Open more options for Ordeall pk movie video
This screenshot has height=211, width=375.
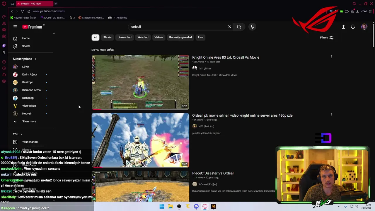click(332, 115)
